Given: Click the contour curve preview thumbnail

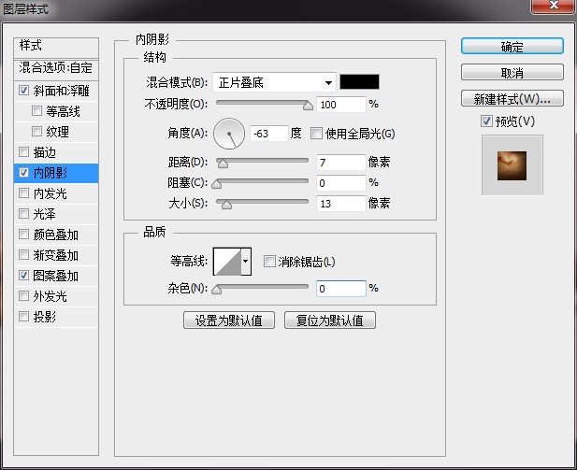Looking at the screenshot, I should [x=227, y=262].
